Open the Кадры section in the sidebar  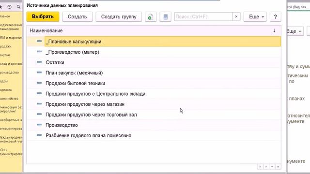click(4, 81)
